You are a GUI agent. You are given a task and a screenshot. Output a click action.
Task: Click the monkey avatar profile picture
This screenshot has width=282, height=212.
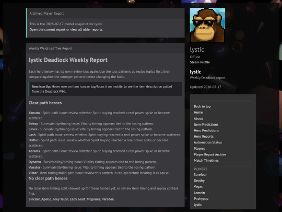[207, 25]
